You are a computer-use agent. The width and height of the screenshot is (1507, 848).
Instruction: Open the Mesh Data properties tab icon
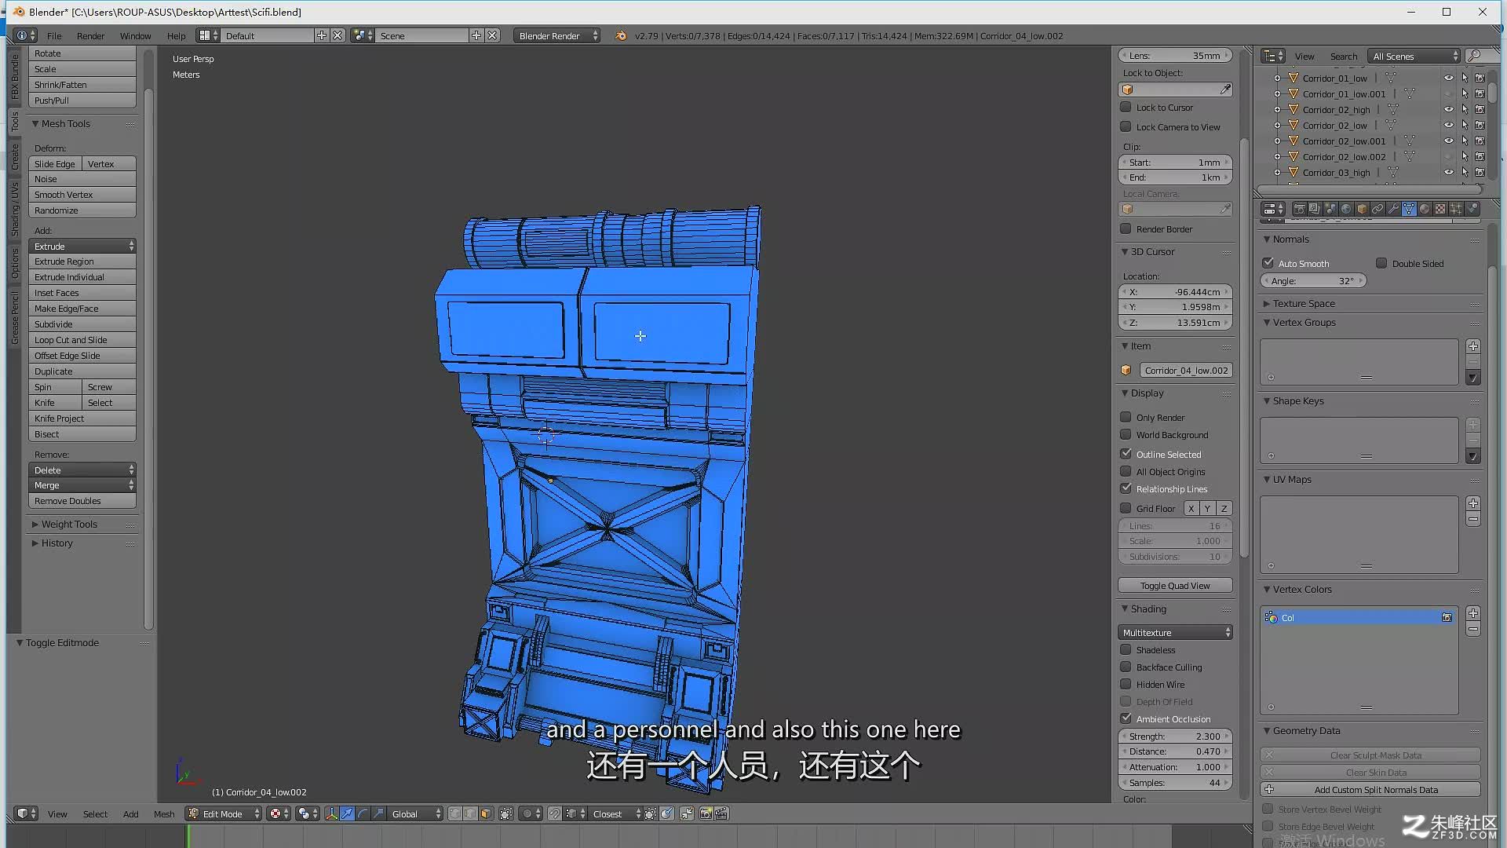(1409, 209)
